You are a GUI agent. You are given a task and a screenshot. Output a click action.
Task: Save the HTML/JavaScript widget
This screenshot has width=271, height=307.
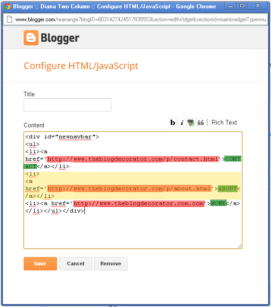coord(40,263)
